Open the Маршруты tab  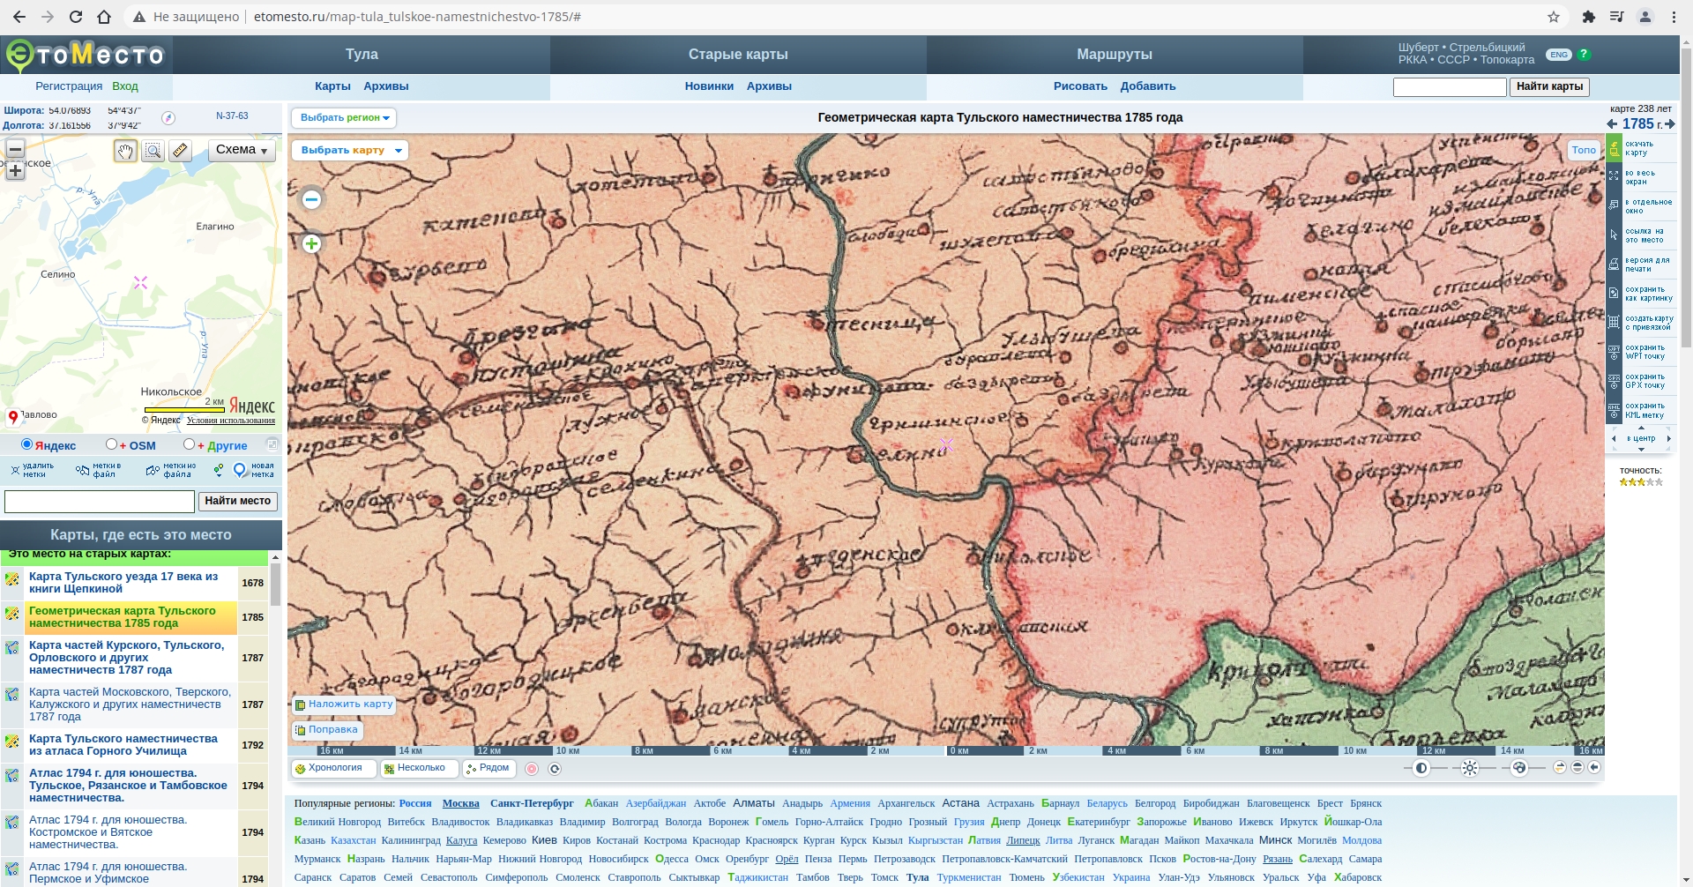[1115, 55]
